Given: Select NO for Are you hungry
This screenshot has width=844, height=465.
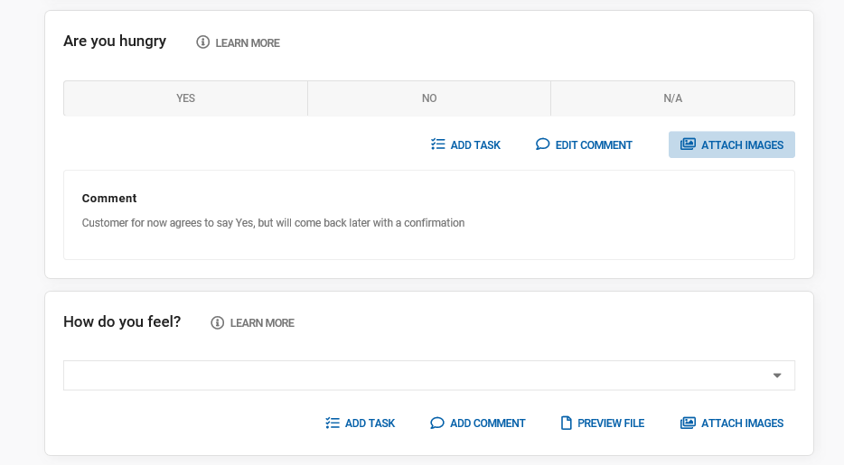Looking at the screenshot, I should pos(429,98).
